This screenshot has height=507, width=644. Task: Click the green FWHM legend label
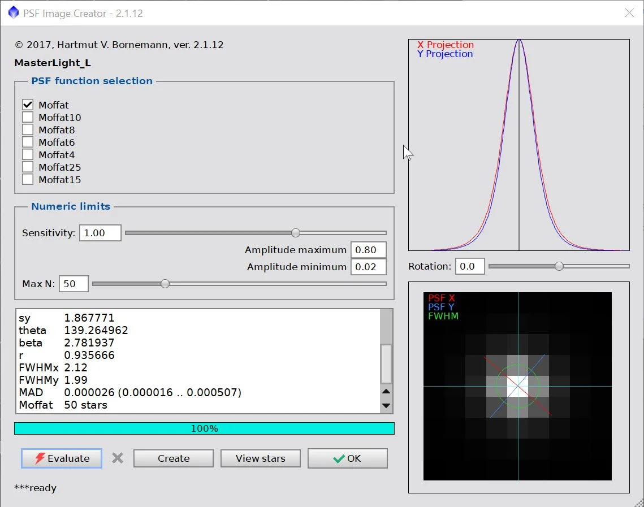pos(443,316)
